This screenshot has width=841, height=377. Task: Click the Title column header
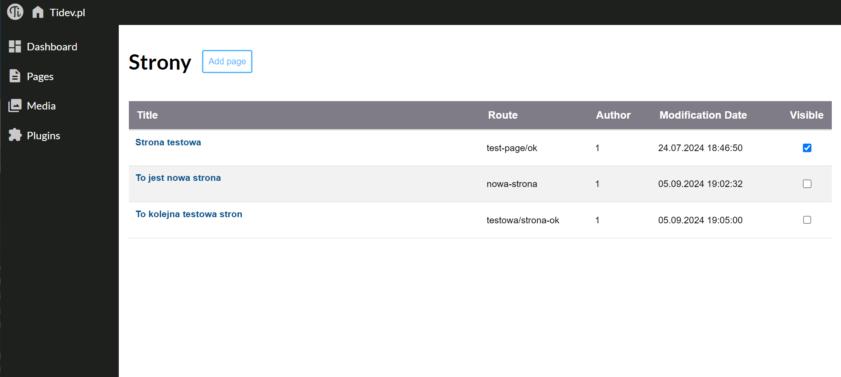(x=147, y=115)
